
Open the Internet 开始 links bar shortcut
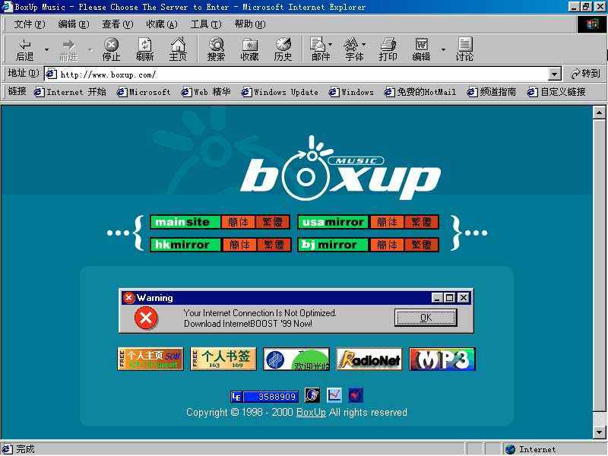70,92
